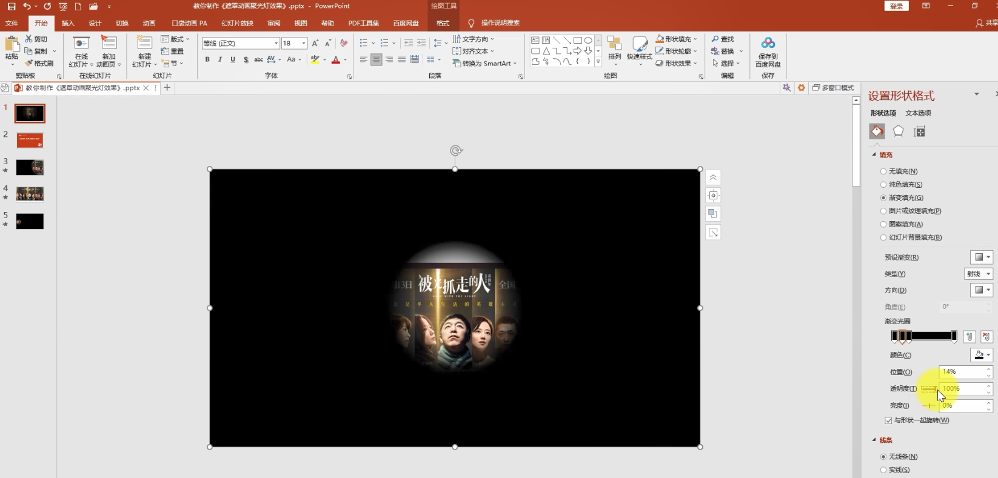Screen dimensions: 998x478
Task: Open the Size & Properties icon tab
Action: tap(919, 131)
